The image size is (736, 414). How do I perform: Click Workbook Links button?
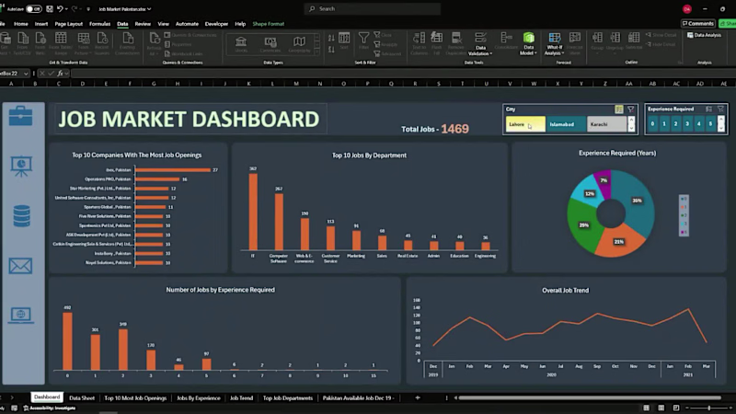(x=184, y=54)
